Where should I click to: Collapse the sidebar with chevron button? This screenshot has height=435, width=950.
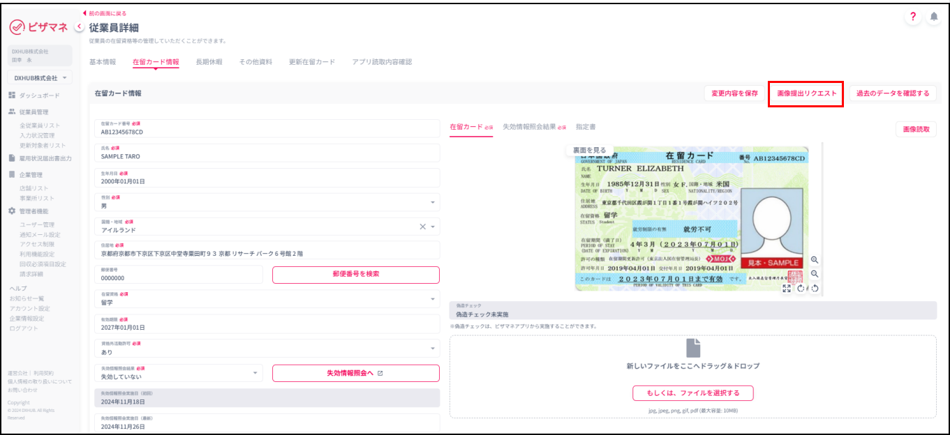click(79, 26)
